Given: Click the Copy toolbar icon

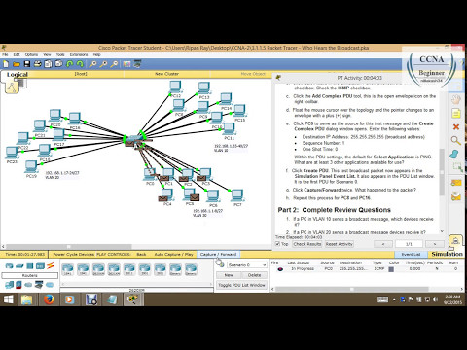Looking at the screenshot, I should pos(48,64).
